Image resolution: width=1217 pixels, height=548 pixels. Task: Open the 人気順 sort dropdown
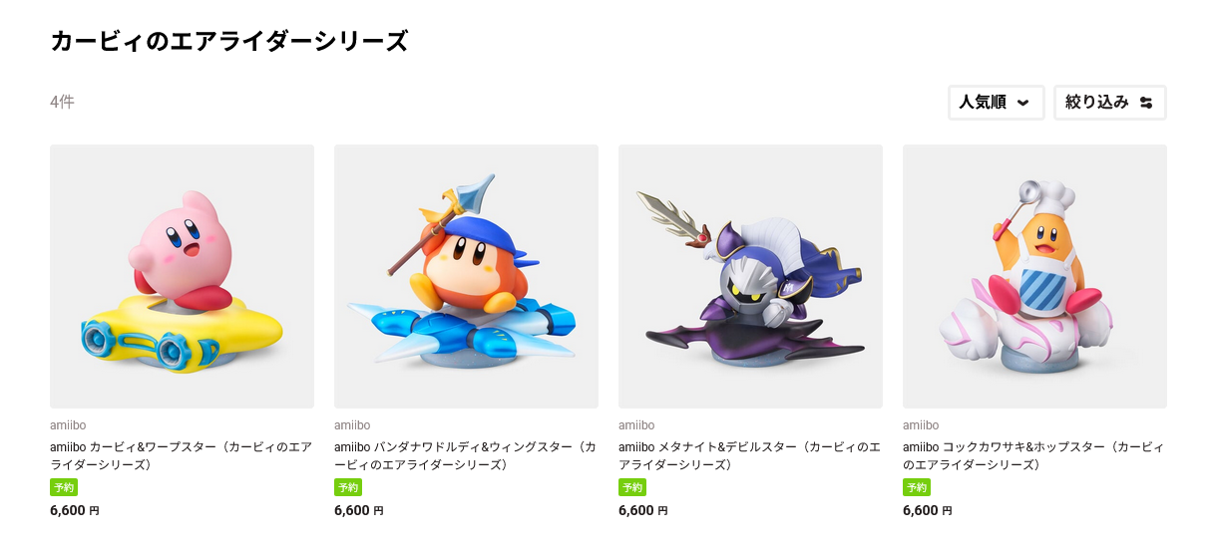pos(996,103)
